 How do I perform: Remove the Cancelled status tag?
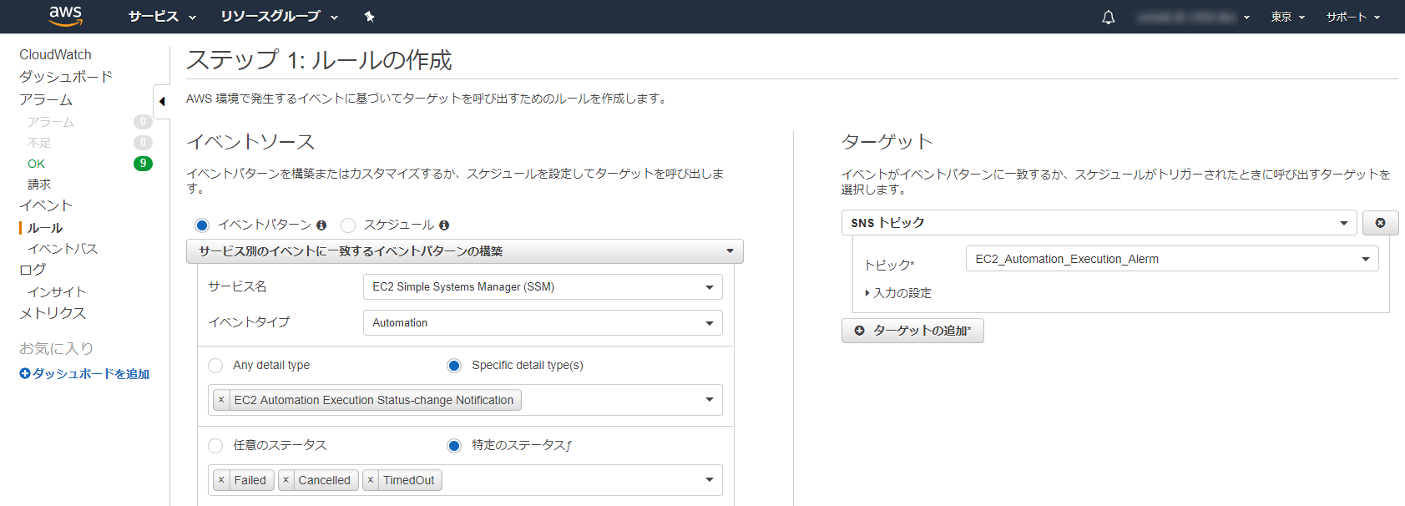286,480
